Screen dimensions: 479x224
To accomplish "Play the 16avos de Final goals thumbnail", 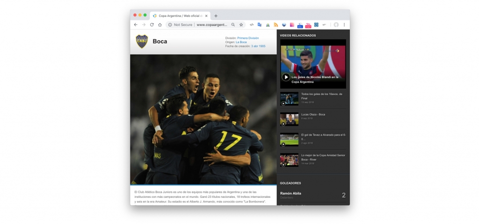I will [289, 99].
